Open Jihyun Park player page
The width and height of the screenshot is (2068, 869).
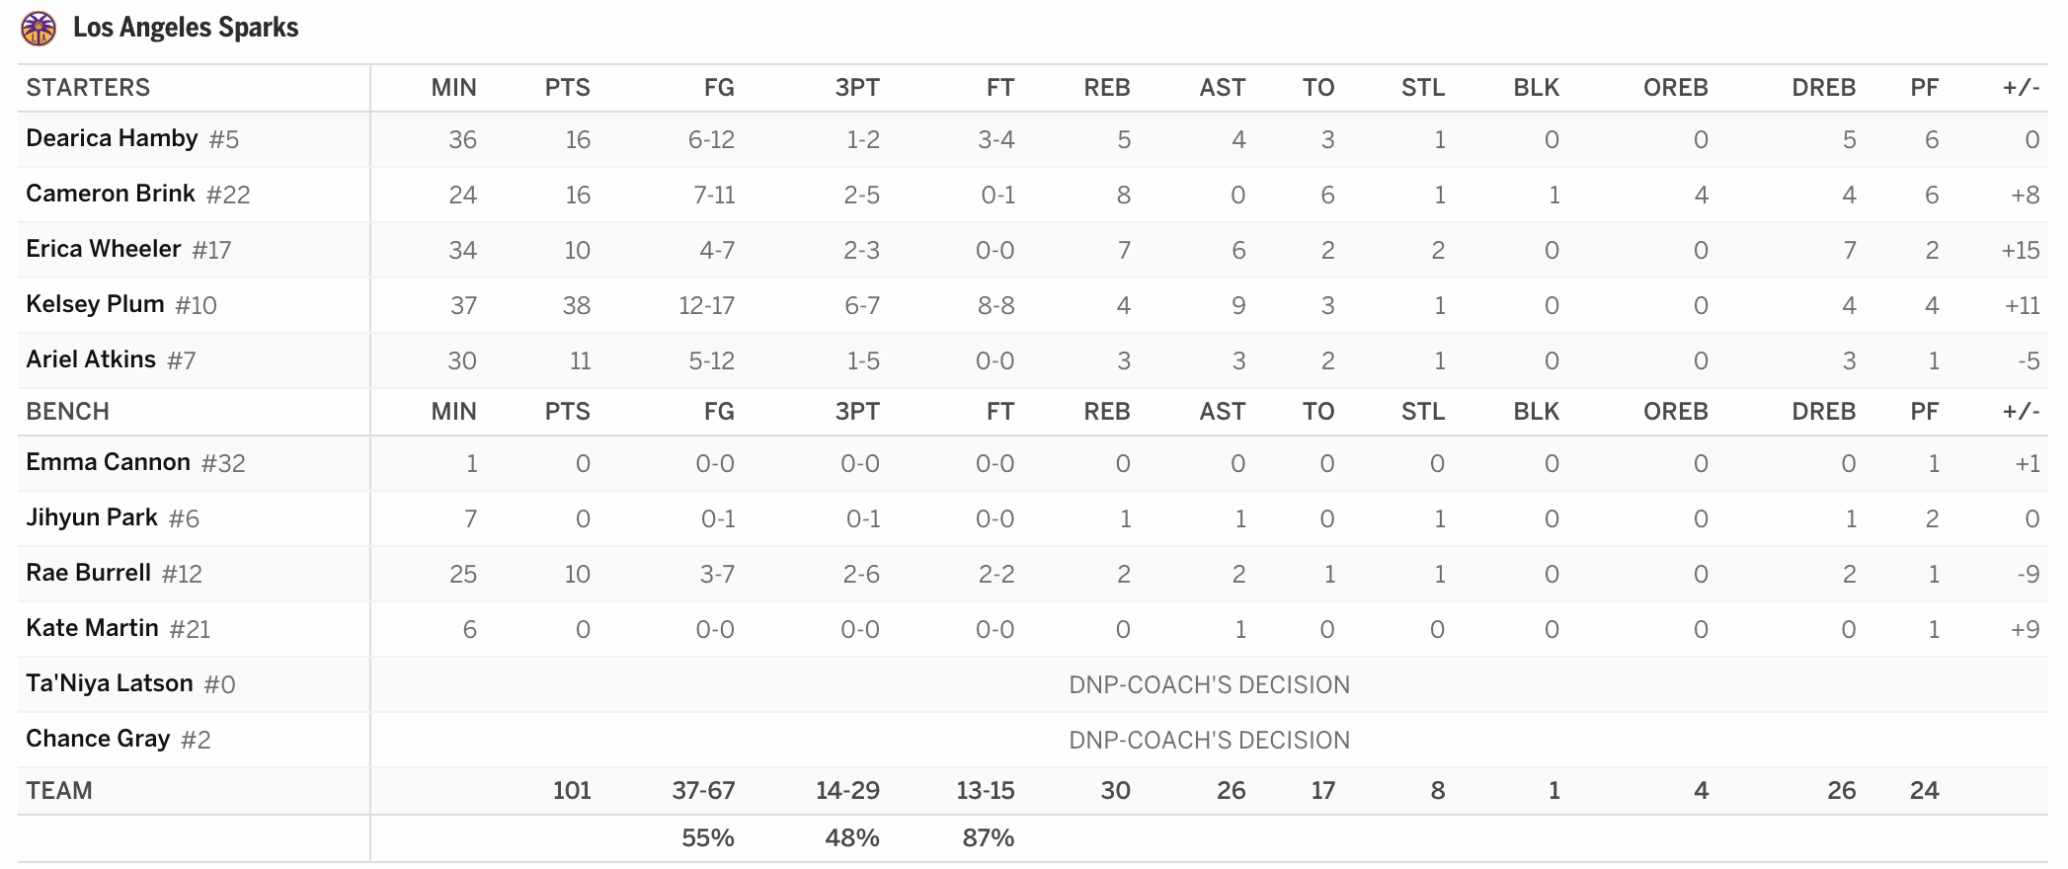tap(92, 517)
